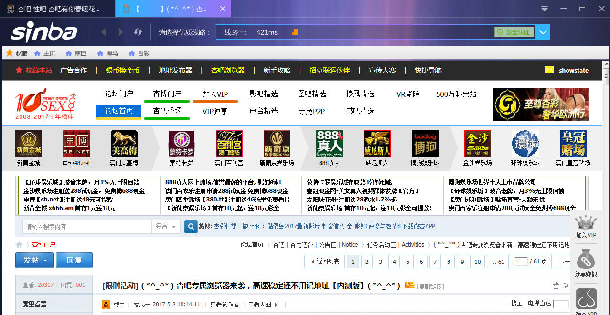Reload the page with the refresh icon

tap(138, 32)
